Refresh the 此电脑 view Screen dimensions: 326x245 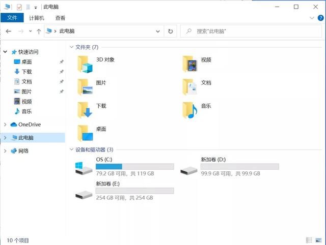[x=171, y=32]
